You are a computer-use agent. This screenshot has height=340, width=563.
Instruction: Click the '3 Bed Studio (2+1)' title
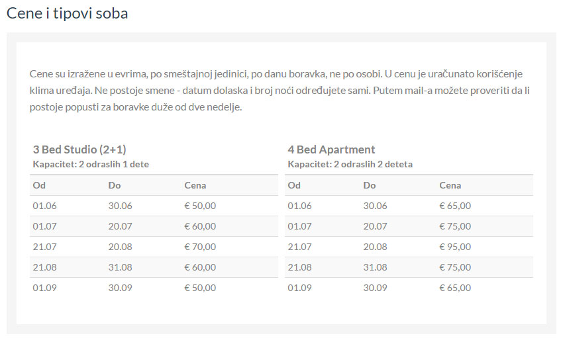pos(79,149)
